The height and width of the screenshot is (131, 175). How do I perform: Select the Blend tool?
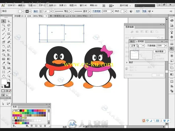click(x=9, y=63)
